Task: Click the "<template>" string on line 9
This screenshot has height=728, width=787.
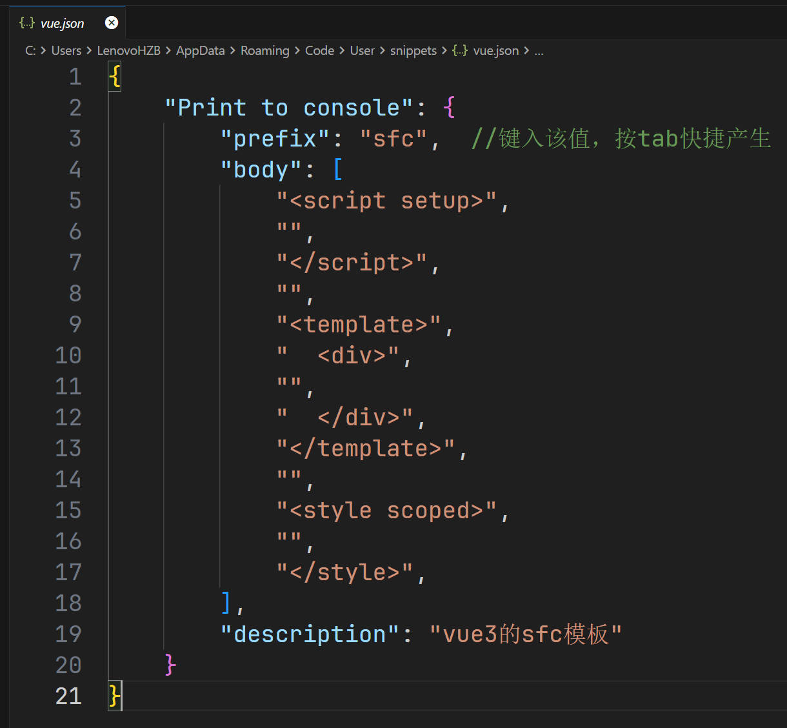Action: tap(359, 325)
